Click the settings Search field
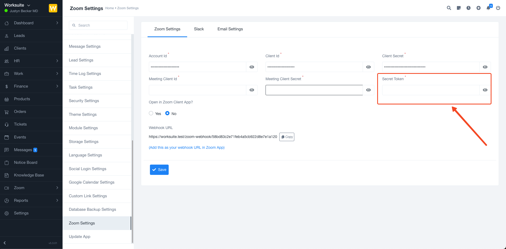Image resolution: width=506 pixels, height=249 pixels. (x=98, y=25)
